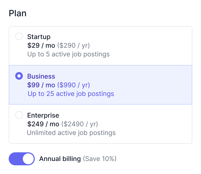The width and height of the screenshot is (201, 174).
Task: Select the Enterprise plan radio button
Action: 19,115
